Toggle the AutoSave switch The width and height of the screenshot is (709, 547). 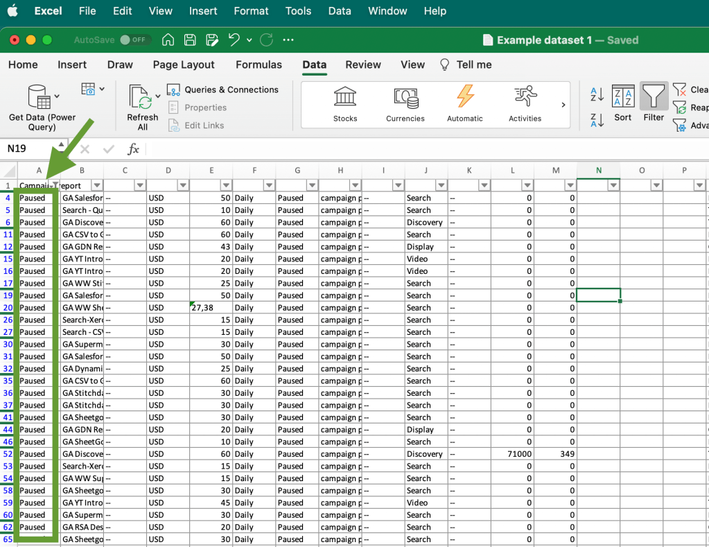tap(135, 40)
